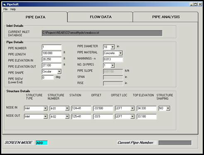
Task: Switch to the PIPE DATA tab
Action: point(35,17)
